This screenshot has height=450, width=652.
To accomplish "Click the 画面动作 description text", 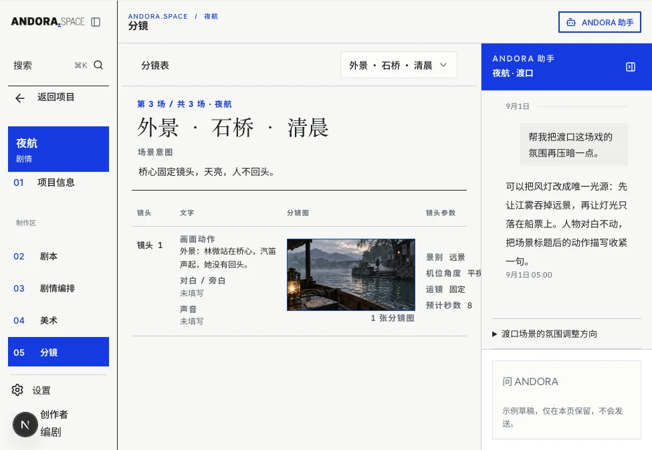I will (x=227, y=257).
